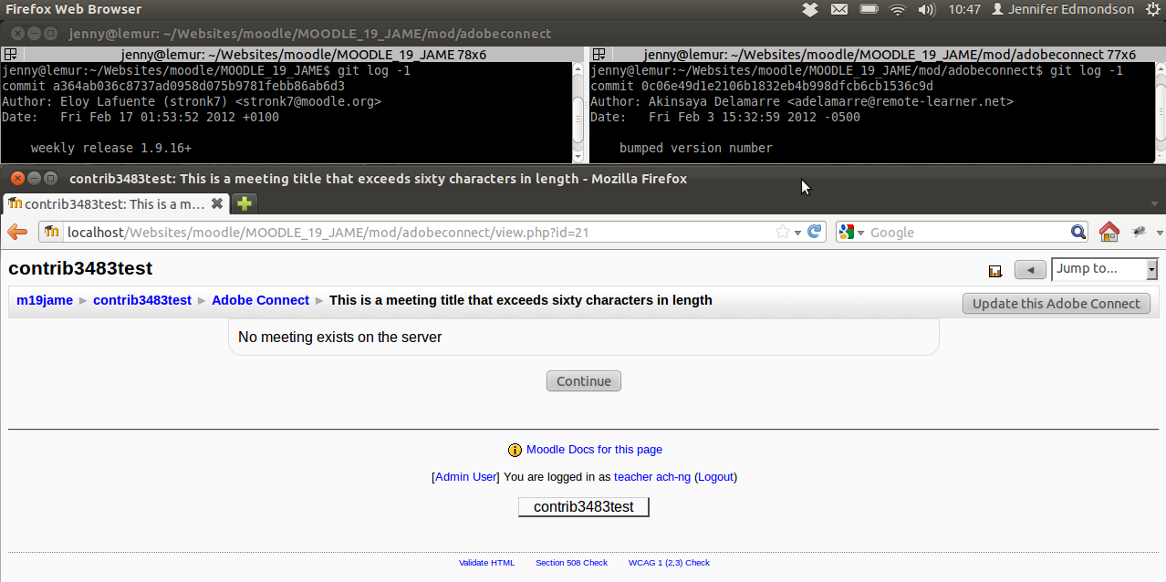Open Adobe Connect breadcrumb link
Image resolution: width=1166 pixels, height=582 pixels.
coord(261,300)
